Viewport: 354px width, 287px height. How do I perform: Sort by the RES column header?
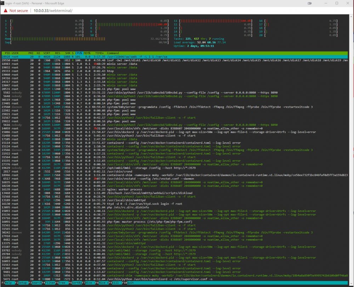(58, 53)
